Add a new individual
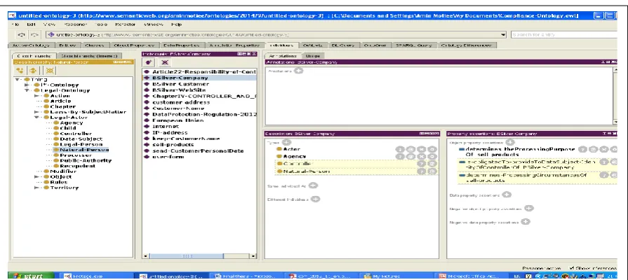628x280 pixels. (149, 62)
